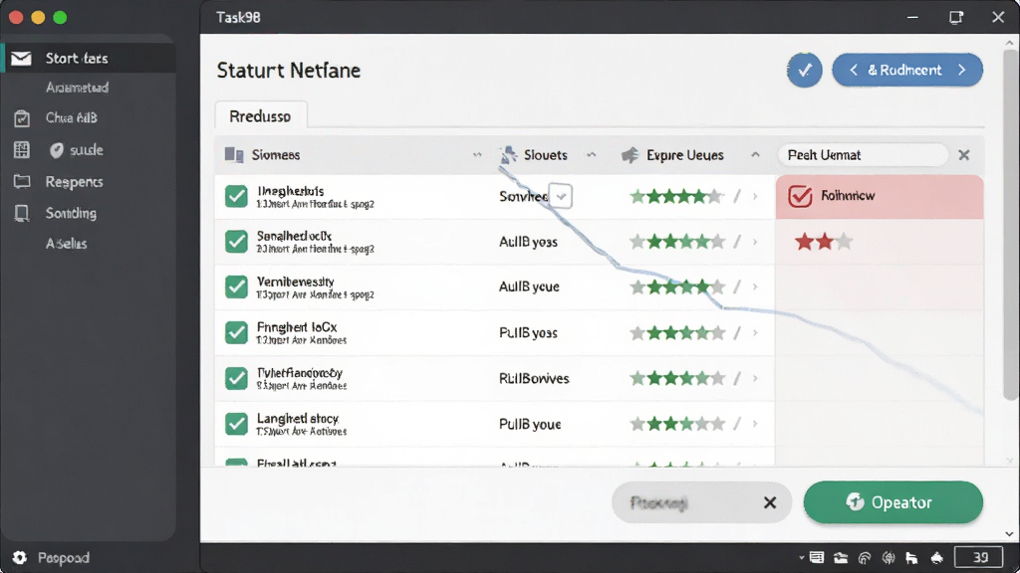Screen dimensions: 1020x573
Task: Click the green Opeator button
Action: tap(893, 502)
